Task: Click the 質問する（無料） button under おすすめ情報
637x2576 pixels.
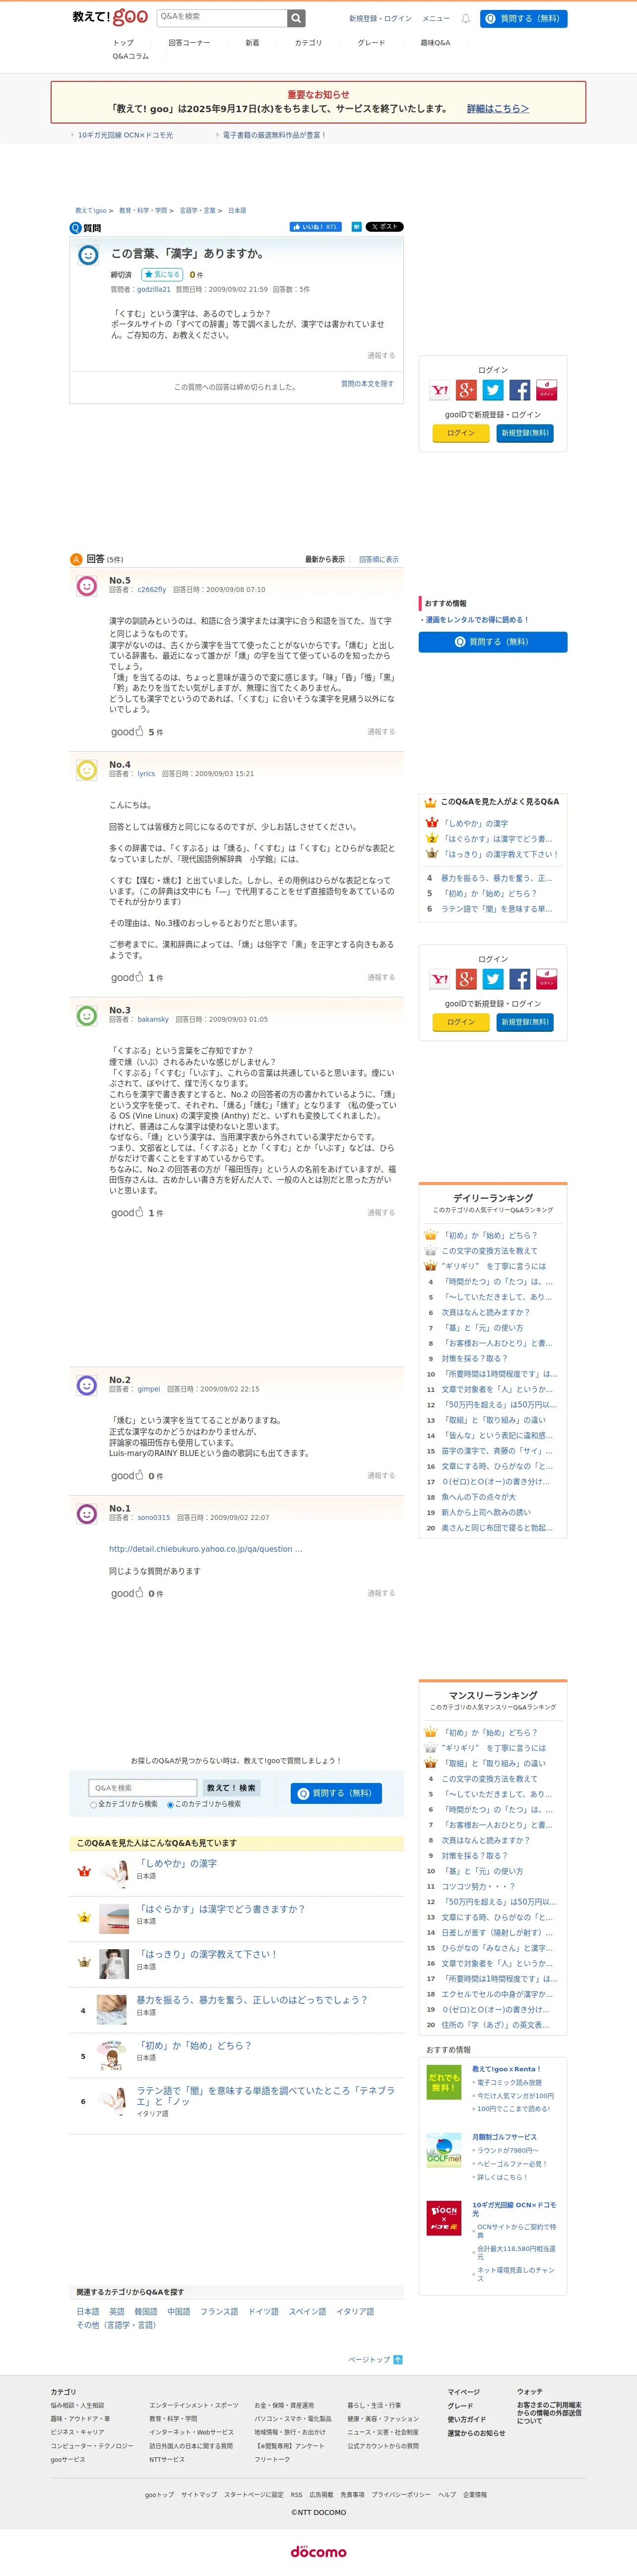Action: (493, 642)
